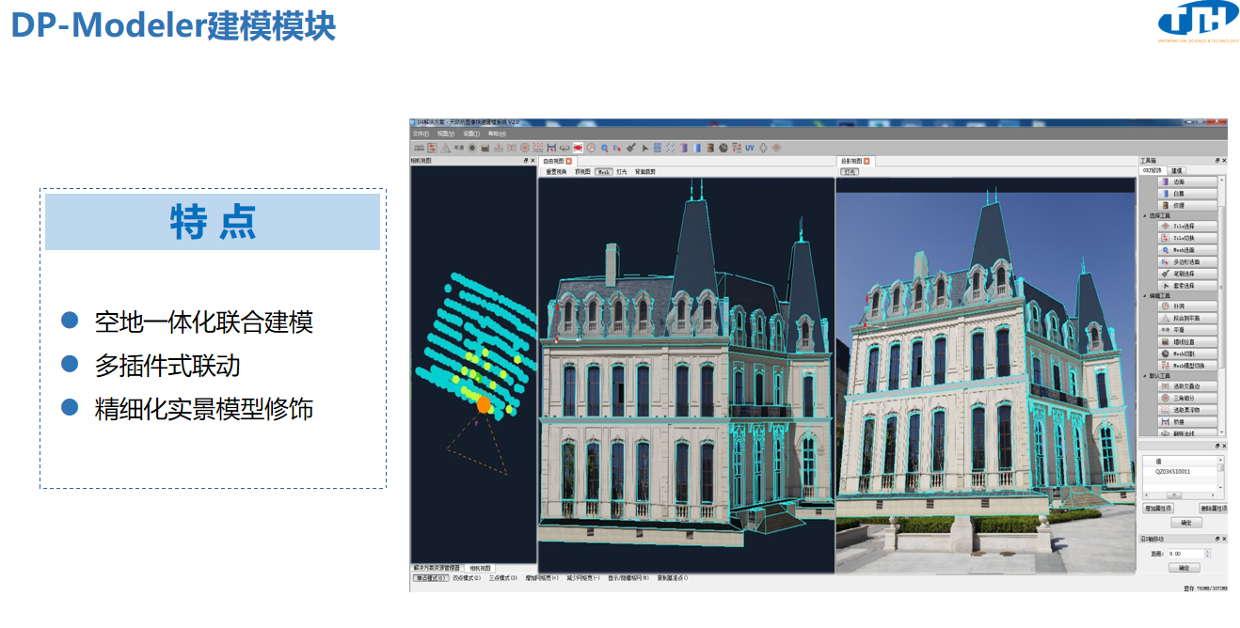
Task: Collapse the 选择工具 section in toolbox
Action: 1145,215
